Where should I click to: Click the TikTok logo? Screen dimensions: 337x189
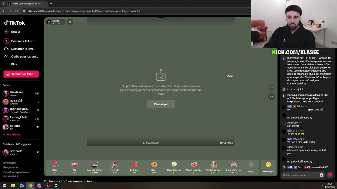[x=14, y=23]
